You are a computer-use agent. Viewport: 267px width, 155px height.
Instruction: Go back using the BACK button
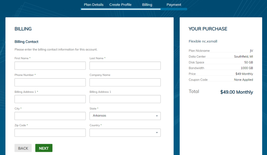click(23, 148)
